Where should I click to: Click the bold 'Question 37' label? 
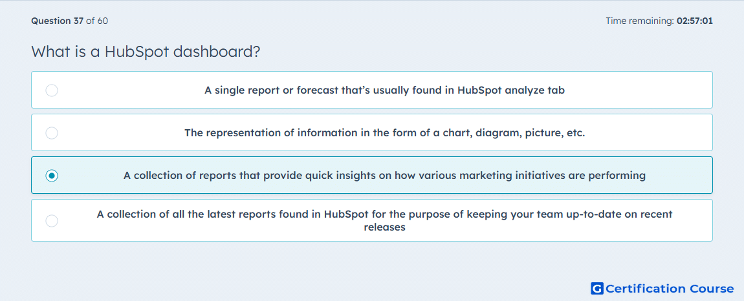click(58, 21)
